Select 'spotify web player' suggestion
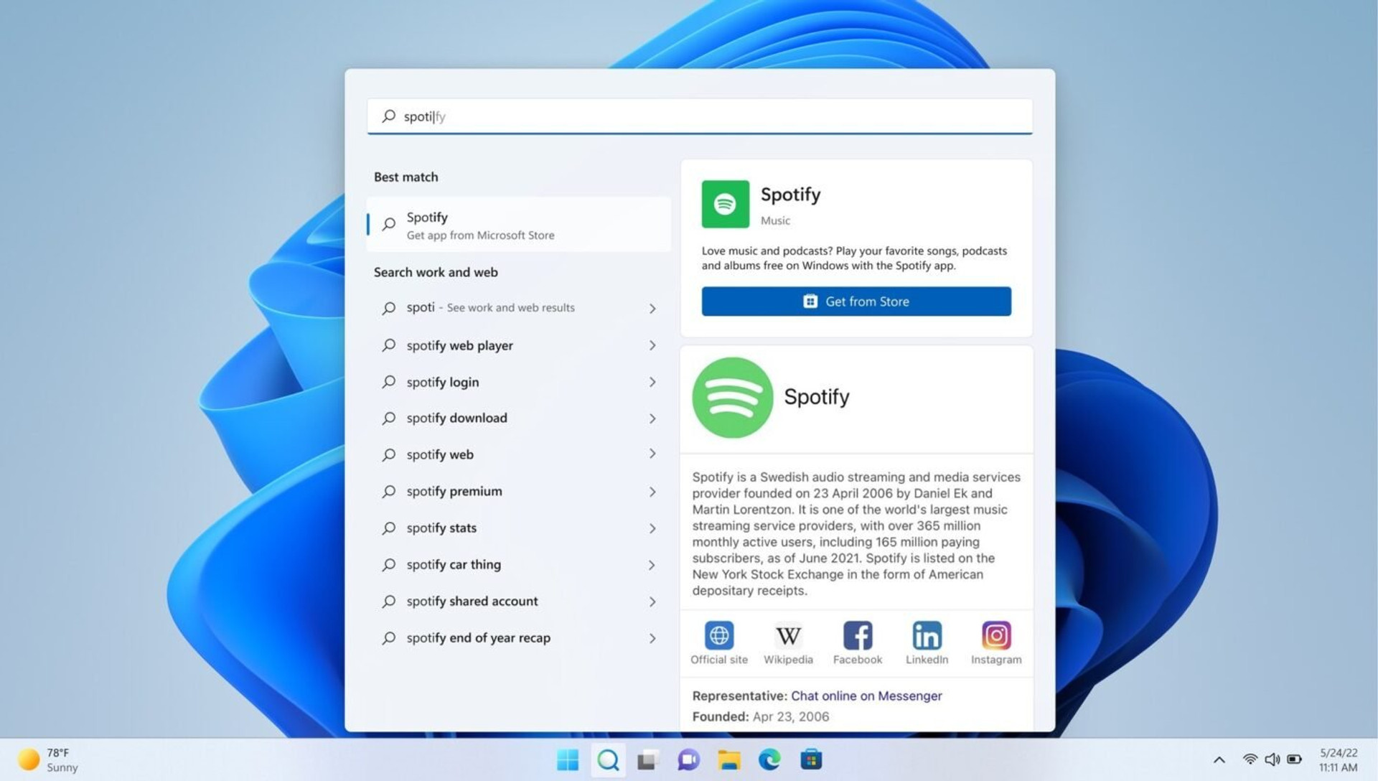1378x781 pixels. (518, 345)
